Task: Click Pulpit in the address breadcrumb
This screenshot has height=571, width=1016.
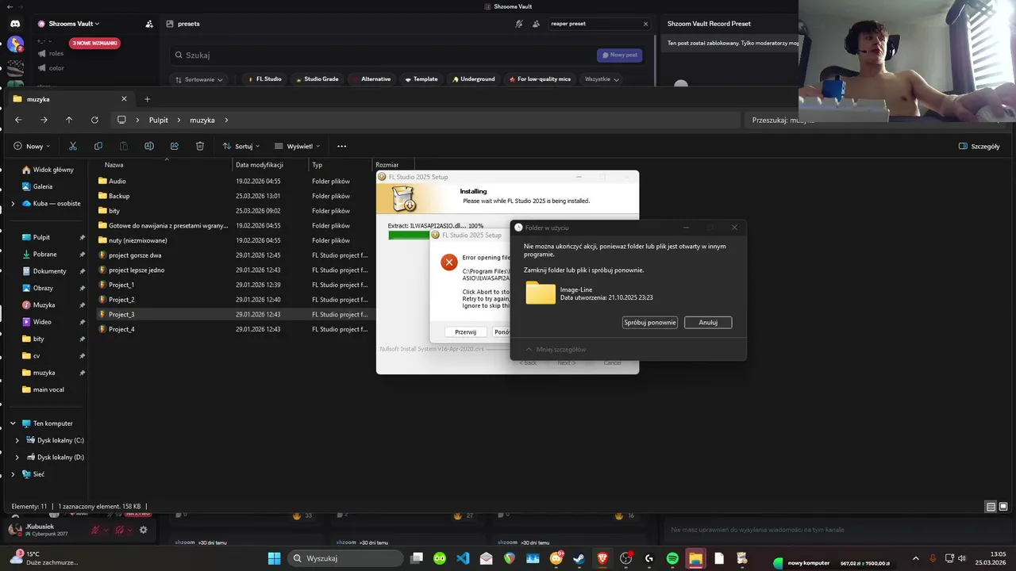Action: [x=159, y=120]
